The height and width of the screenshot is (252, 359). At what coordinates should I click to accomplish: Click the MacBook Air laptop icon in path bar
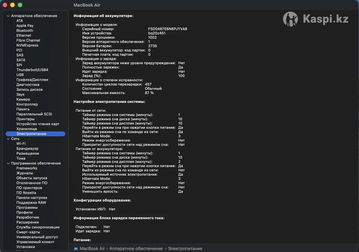pyautogui.click(x=76, y=248)
